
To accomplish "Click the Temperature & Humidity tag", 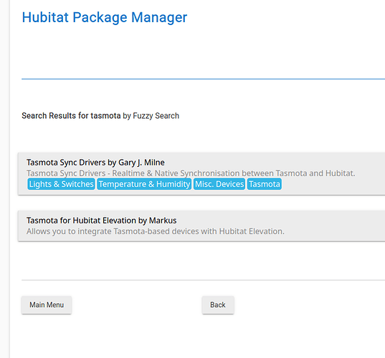I will click(144, 184).
